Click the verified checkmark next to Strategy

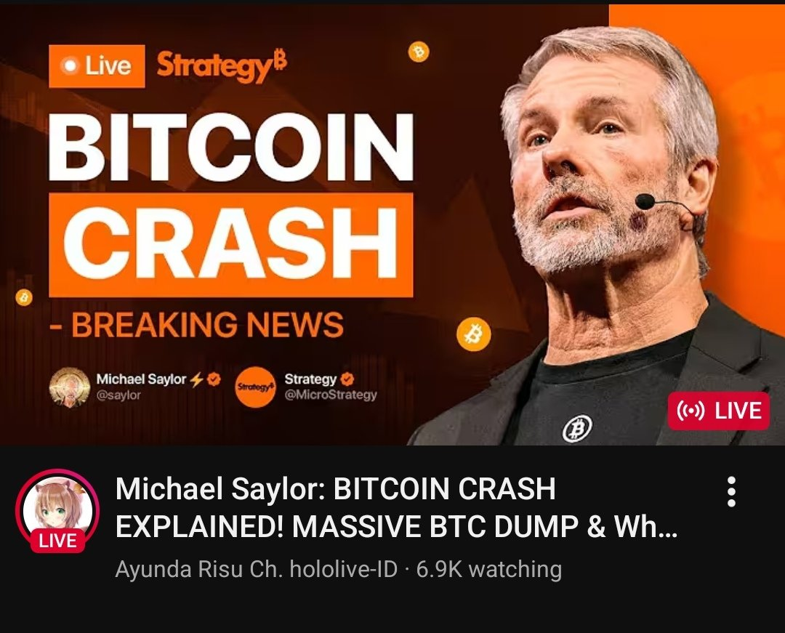(347, 379)
